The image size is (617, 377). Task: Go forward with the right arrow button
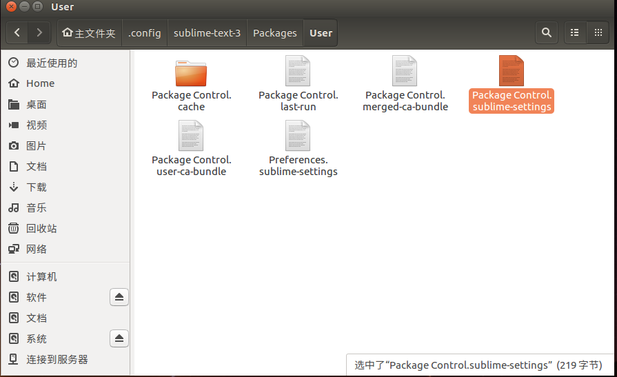pos(39,32)
